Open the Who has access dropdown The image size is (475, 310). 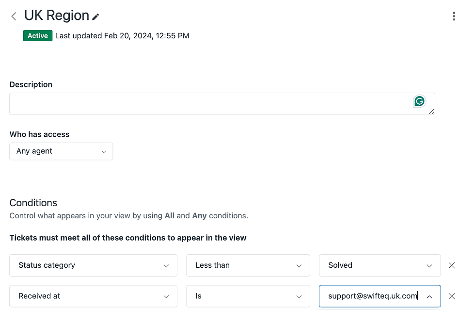click(x=61, y=151)
